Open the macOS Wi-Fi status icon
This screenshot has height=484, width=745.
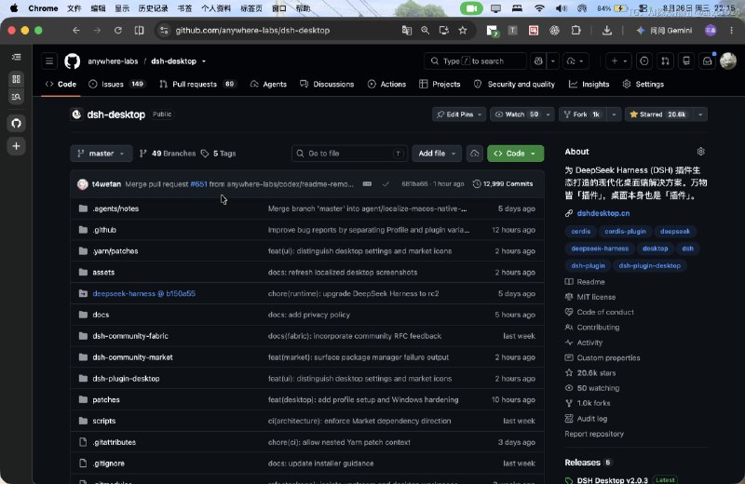pyautogui.click(x=539, y=8)
